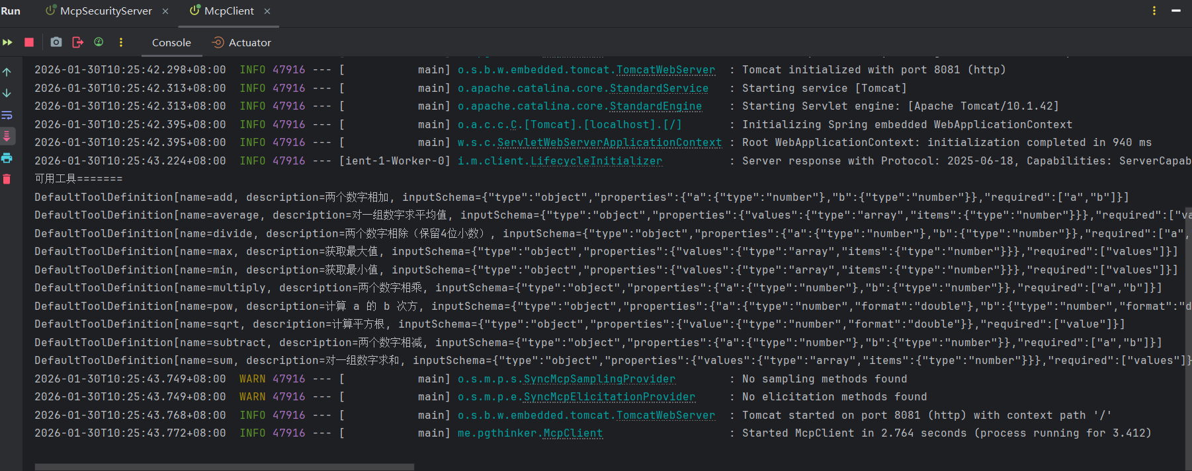Screen dimensions: 1192x471
Task: Click the horizontal console scrollbar
Action: (x=224, y=467)
